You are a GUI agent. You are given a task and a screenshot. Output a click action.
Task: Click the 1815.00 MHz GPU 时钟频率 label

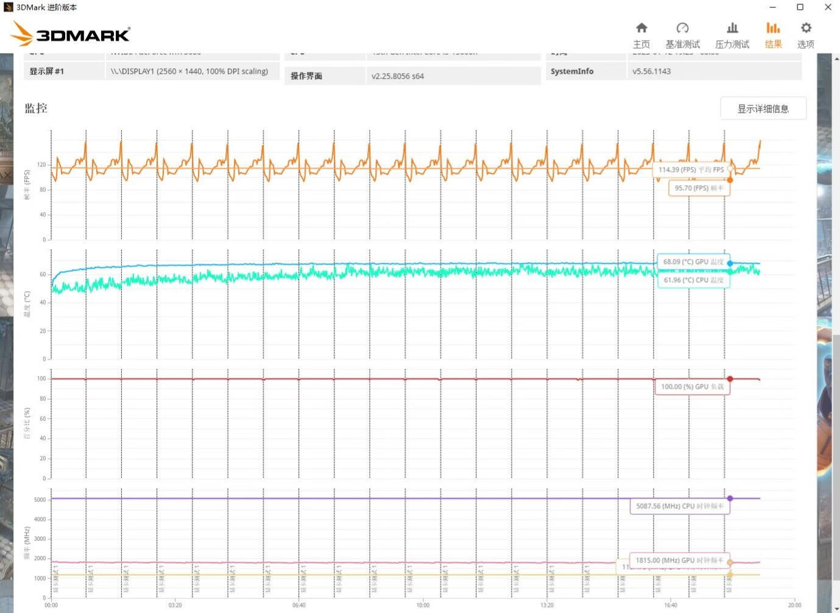click(679, 560)
